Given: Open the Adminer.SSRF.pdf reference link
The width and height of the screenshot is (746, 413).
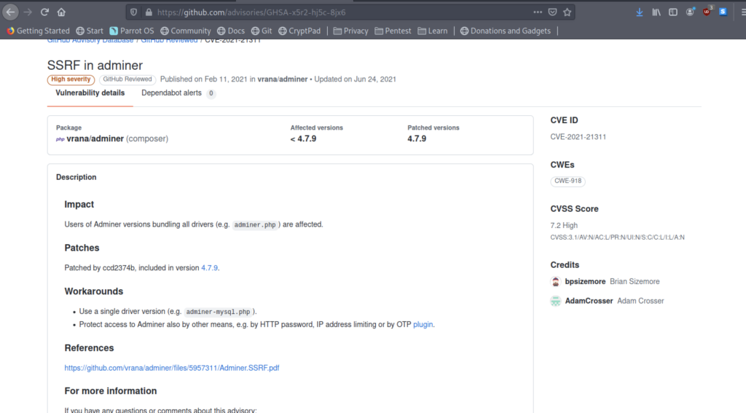Looking at the screenshot, I should click(172, 368).
